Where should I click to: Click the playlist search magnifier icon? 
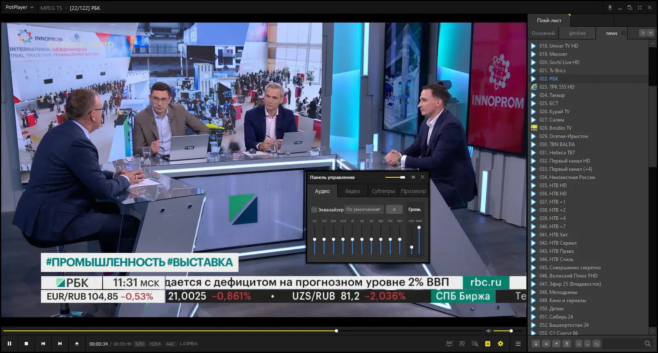click(648, 344)
